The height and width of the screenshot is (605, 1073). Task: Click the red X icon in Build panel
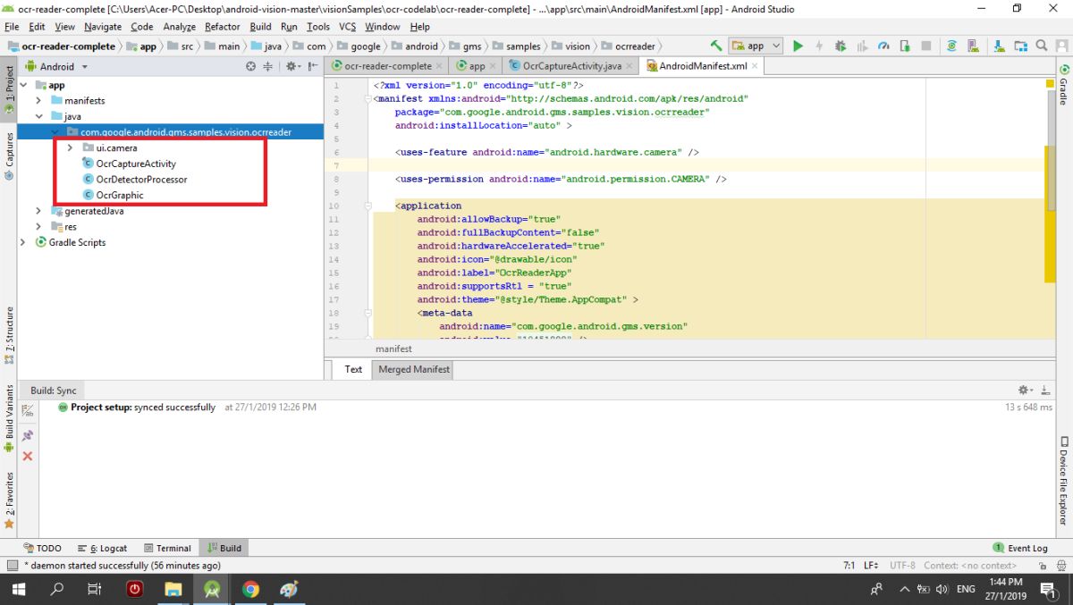[x=27, y=456]
